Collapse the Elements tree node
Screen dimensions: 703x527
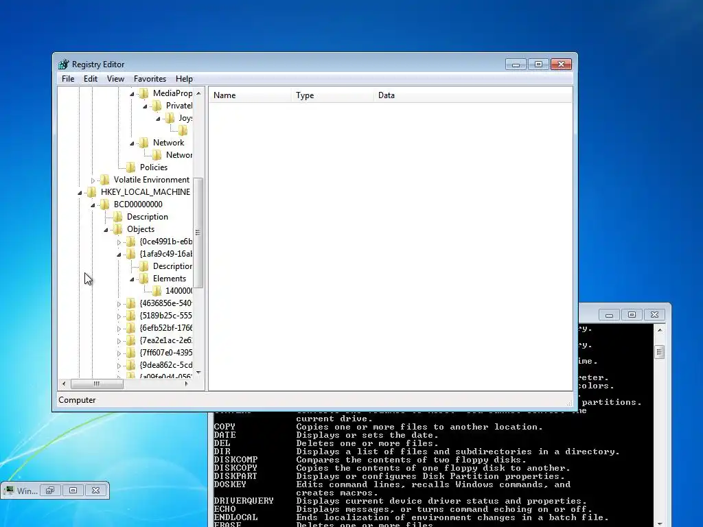click(132, 279)
